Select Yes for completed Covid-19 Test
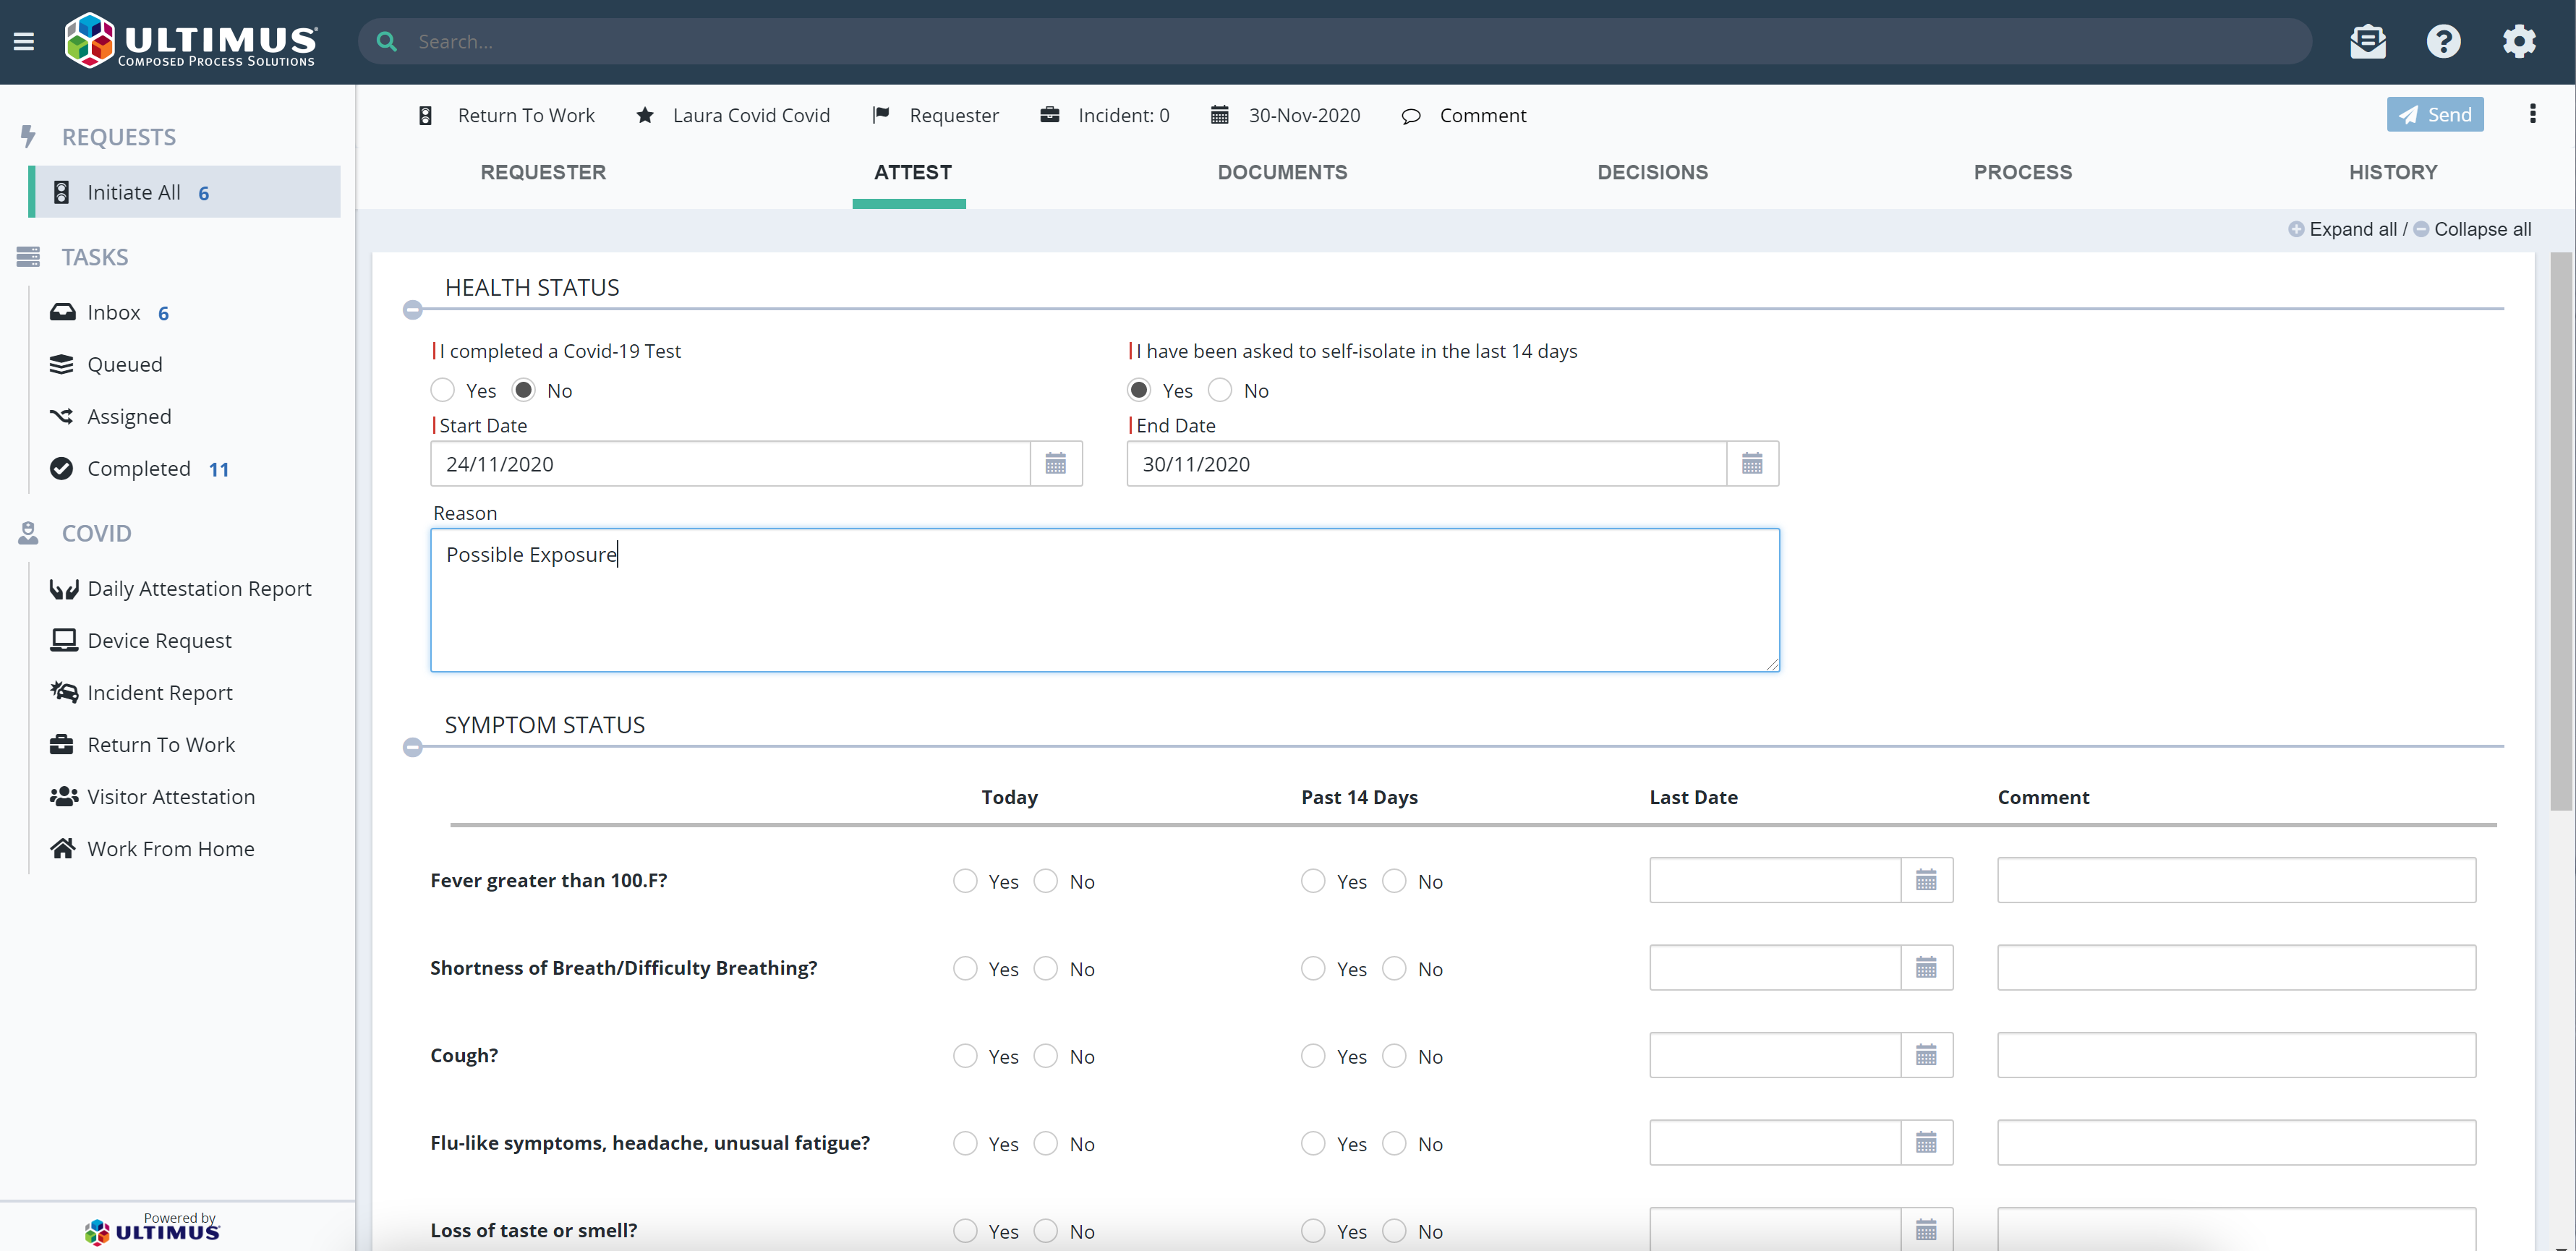 click(442, 390)
